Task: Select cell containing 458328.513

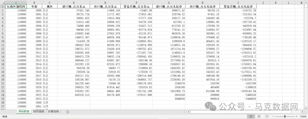Action: point(74,95)
